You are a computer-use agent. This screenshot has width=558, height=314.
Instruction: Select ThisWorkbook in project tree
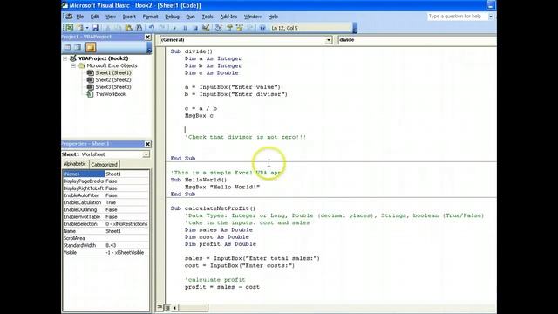pyautogui.click(x=111, y=94)
